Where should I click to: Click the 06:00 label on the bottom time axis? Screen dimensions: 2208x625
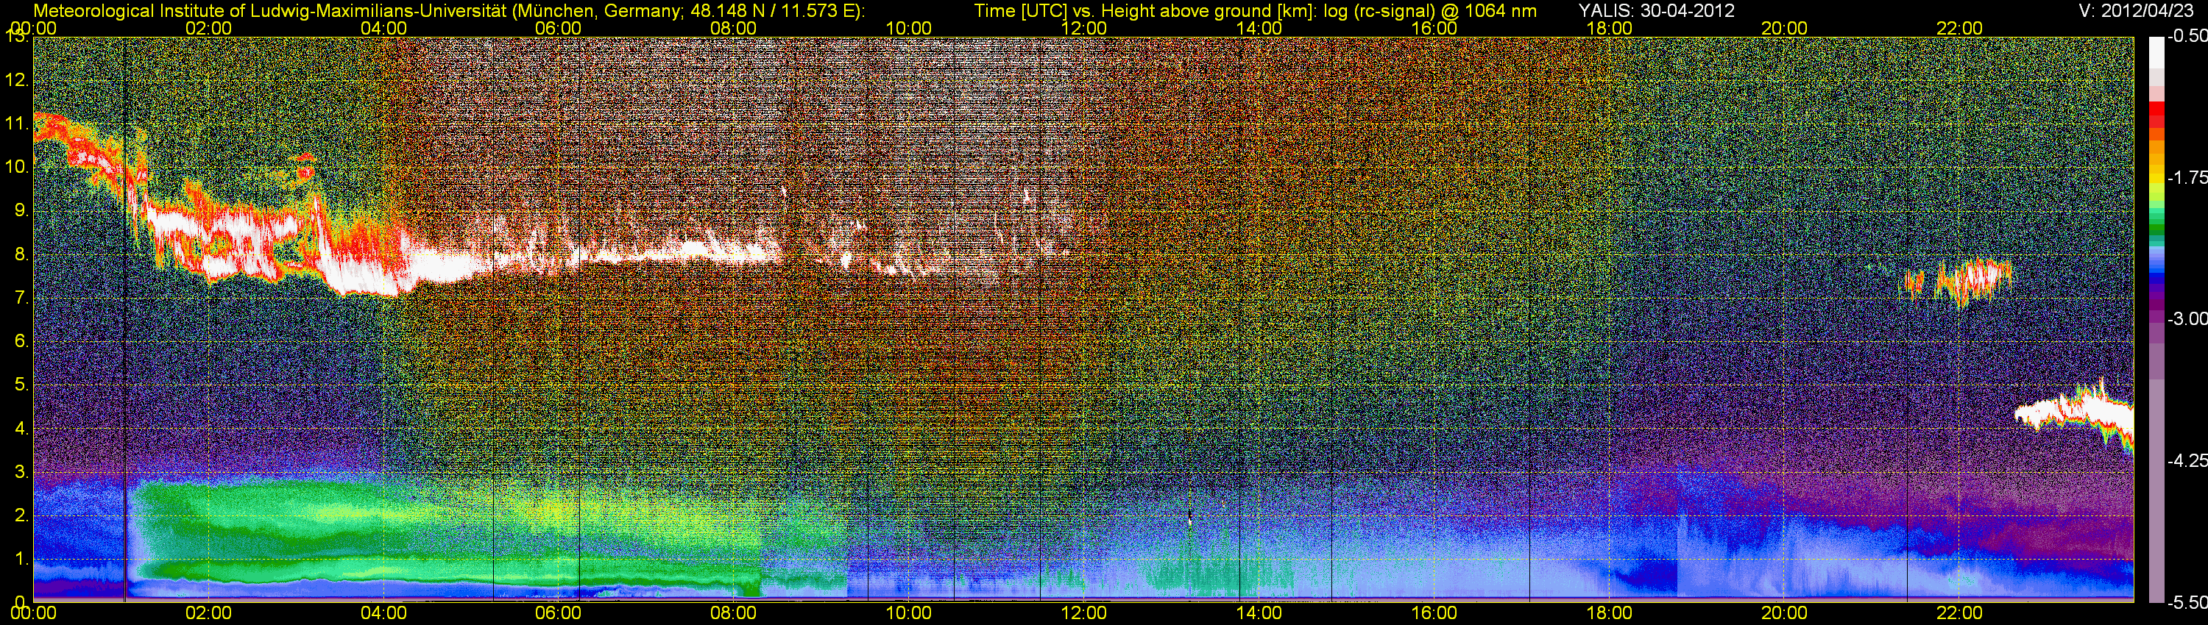[558, 613]
